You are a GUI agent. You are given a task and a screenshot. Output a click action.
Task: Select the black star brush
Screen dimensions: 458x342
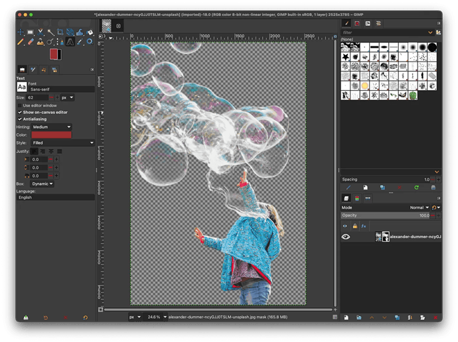pos(346,56)
